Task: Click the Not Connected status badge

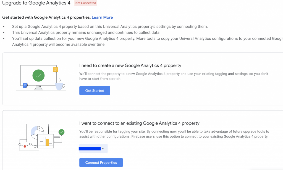Action: (x=86, y=3)
